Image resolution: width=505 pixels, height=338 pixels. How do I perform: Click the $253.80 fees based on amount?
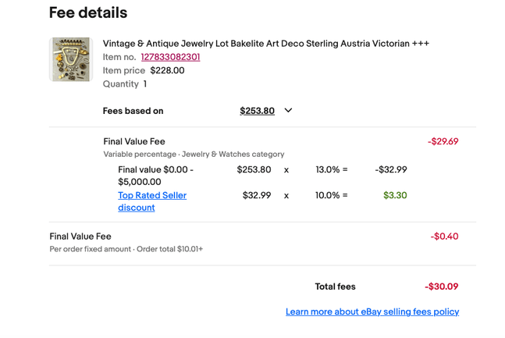257,111
